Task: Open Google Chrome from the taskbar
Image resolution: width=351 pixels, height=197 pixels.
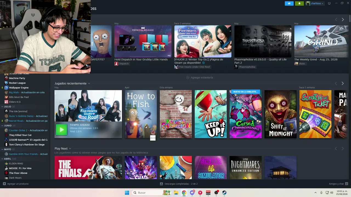Action: pyautogui.click(x=184, y=193)
